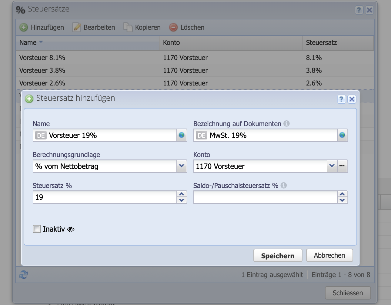Refresh the tax rate list
Image resolution: width=391 pixels, height=305 pixels.
(23, 275)
